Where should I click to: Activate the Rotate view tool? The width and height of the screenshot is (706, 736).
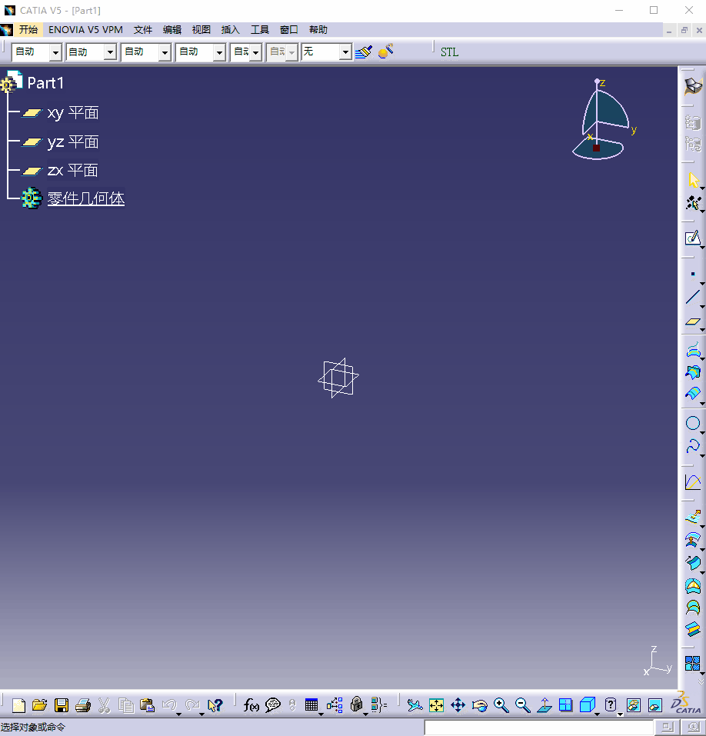pyautogui.click(x=479, y=704)
